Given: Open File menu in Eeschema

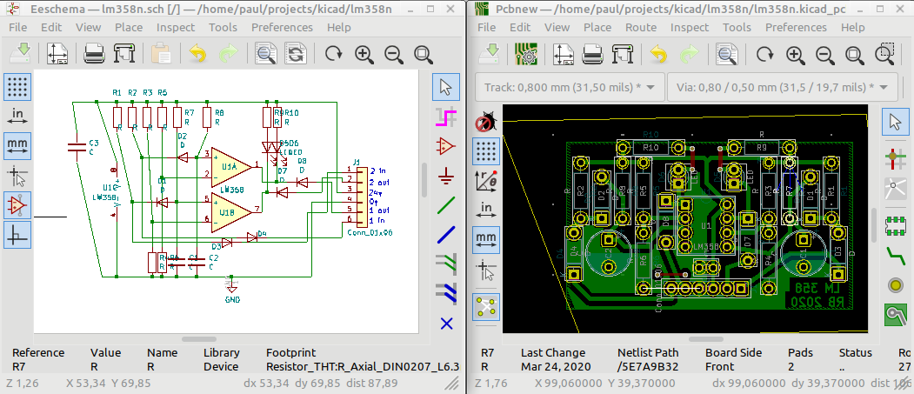Looking at the screenshot, I should (x=17, y=27).
